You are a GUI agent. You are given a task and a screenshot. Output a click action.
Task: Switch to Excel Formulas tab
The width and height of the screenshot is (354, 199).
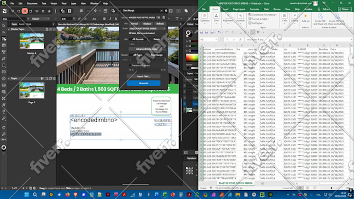click(255, 9)
